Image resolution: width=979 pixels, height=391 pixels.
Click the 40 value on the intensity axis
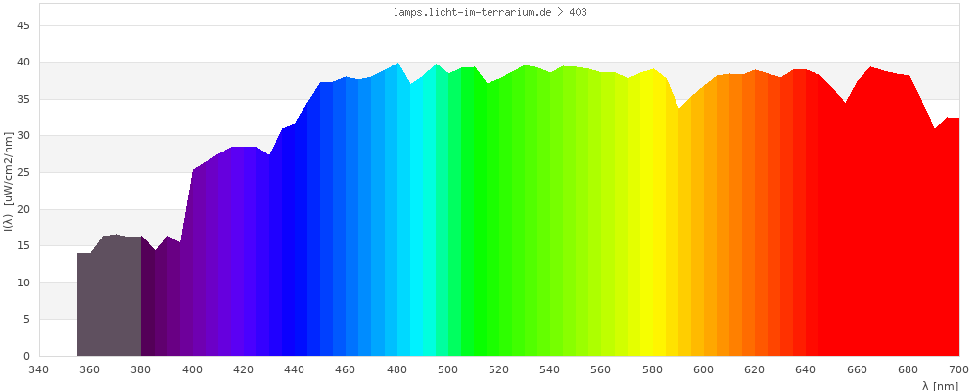click(22, 62)
